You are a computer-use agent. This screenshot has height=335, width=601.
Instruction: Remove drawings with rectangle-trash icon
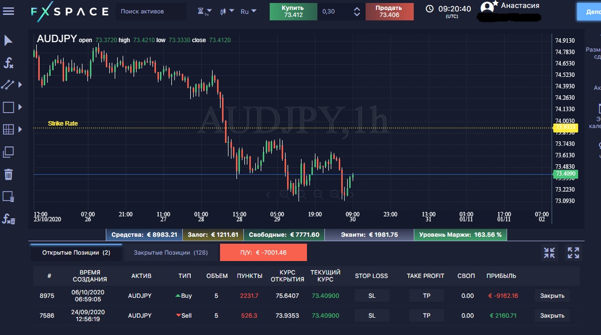(8, 197)
